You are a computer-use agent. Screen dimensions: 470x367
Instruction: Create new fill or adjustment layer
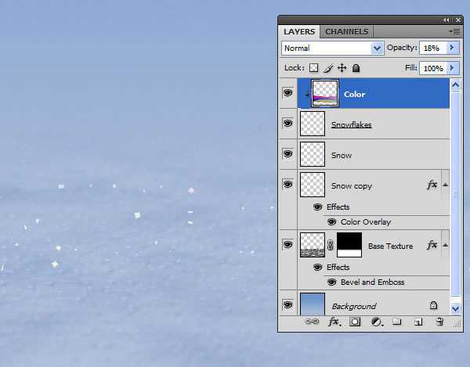[376, 322]
